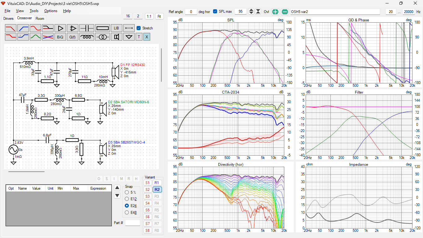The height and width of the screenshot is (238, 423).
Task: Click the SPL max value field
Action: [x=241, y=12]
